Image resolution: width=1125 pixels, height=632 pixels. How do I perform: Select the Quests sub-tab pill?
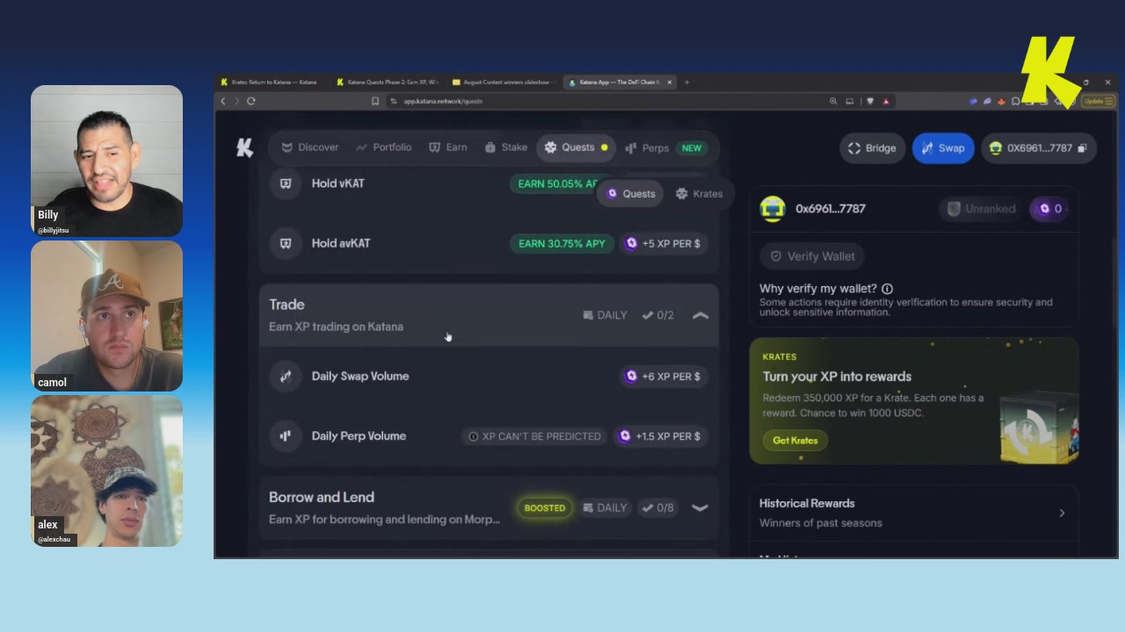pos(631,194)
